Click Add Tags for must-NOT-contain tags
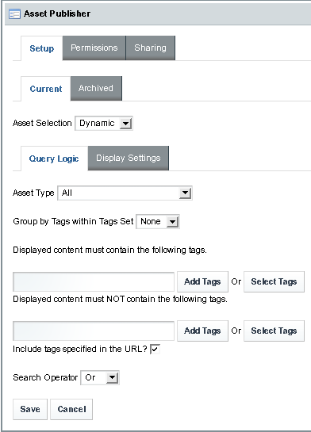Image resolution: width=311 pixels, height=432 pixels. pyautogui.click(x=202, y=331)
